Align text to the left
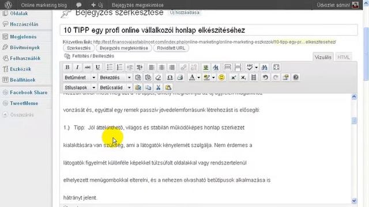 (x=152, y=67)
